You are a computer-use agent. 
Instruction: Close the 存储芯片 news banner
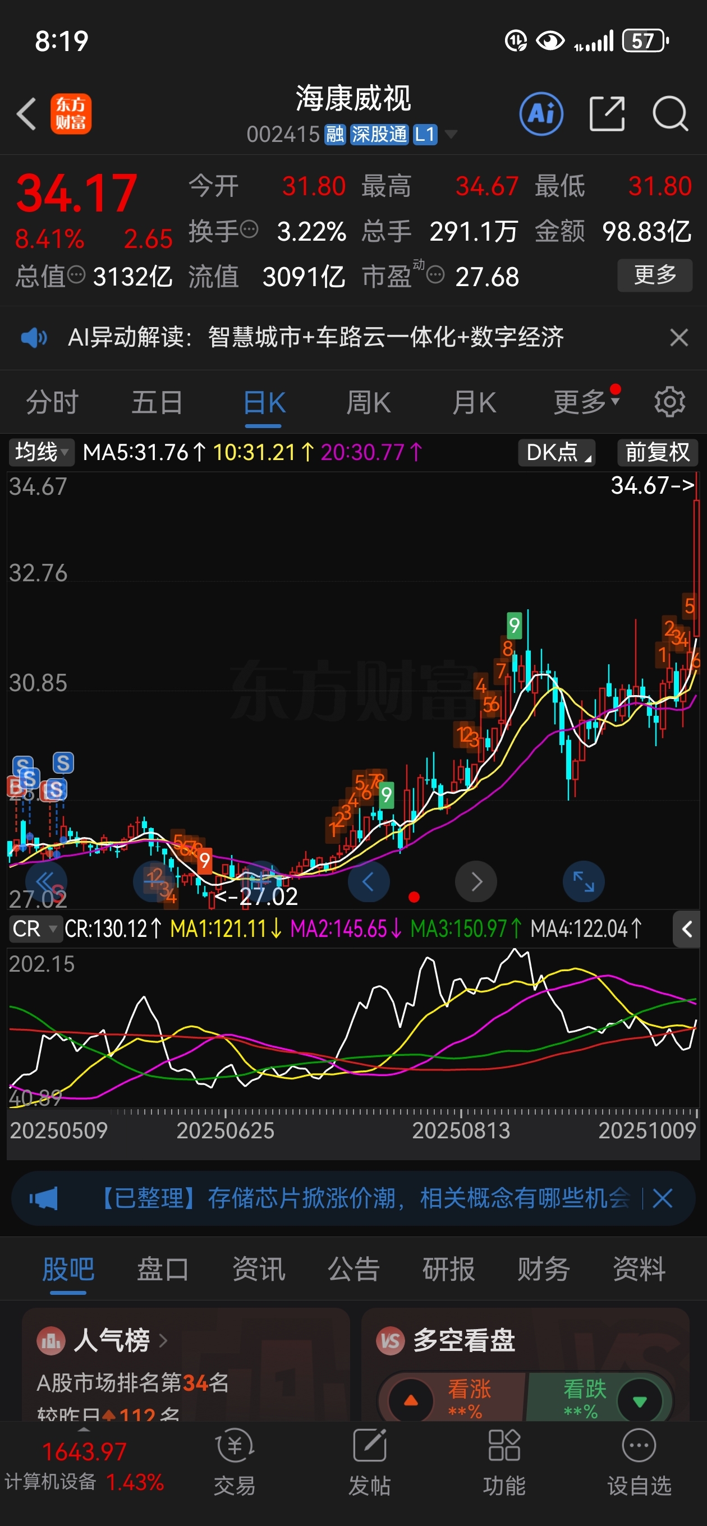coord(663,1199)
